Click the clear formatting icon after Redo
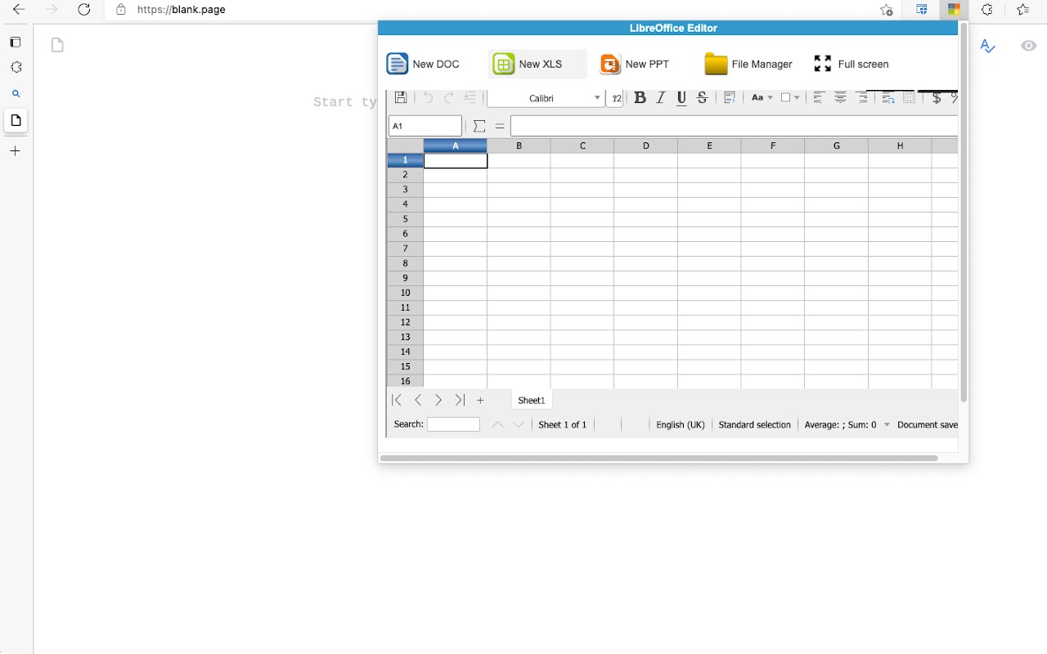 [x=470, y=98]
